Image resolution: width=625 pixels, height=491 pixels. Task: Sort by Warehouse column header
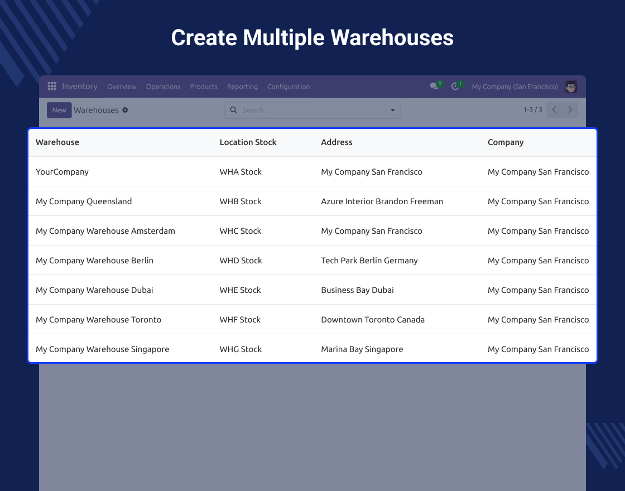[57, 142]
